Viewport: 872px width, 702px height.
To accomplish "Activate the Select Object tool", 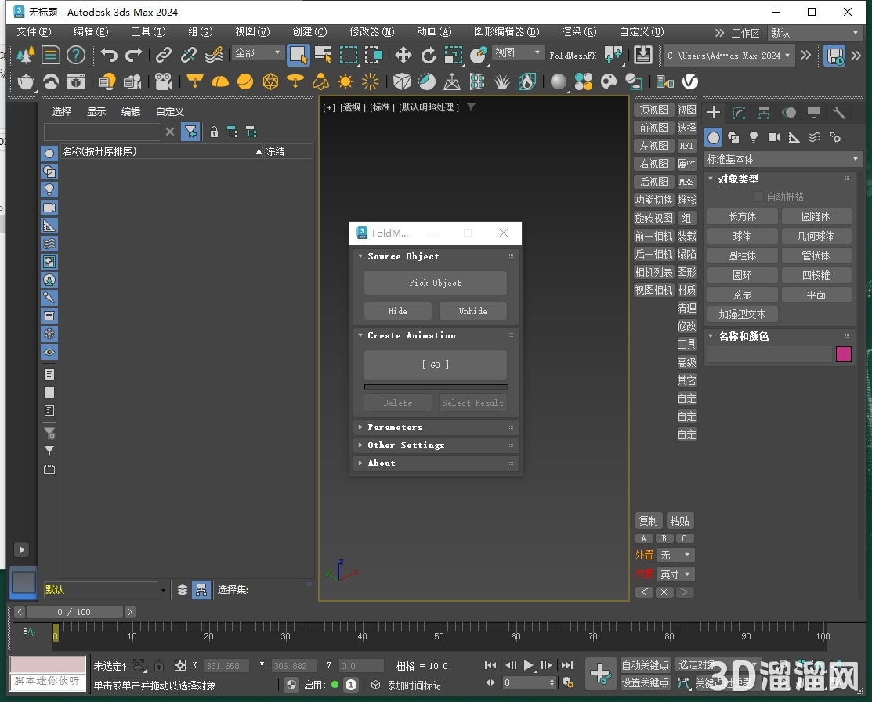I will tap(298, 55).
